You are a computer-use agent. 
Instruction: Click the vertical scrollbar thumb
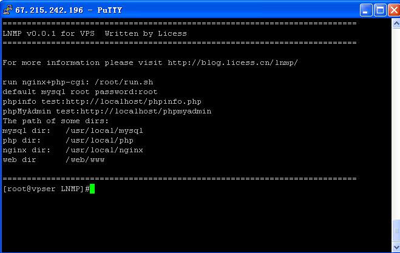396,231
